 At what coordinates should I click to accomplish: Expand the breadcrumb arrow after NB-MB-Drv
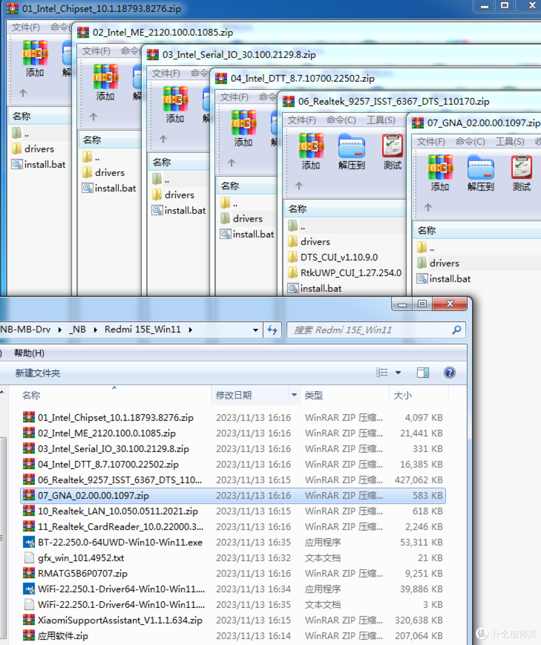60,330
